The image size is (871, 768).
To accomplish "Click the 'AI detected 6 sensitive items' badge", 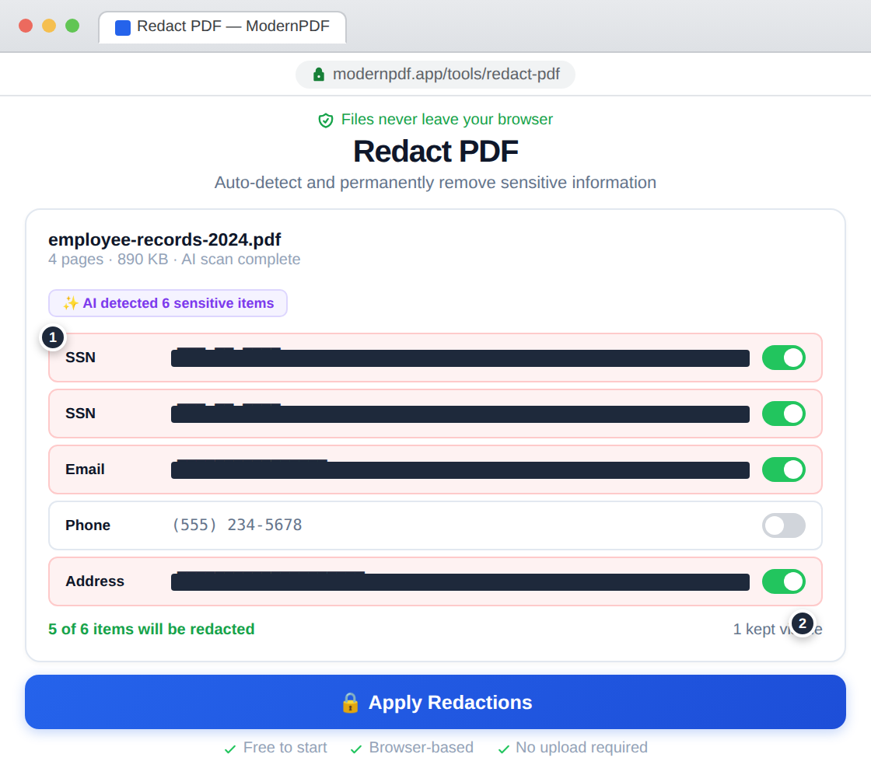I will pyautogui.click(x=168, y=303).
